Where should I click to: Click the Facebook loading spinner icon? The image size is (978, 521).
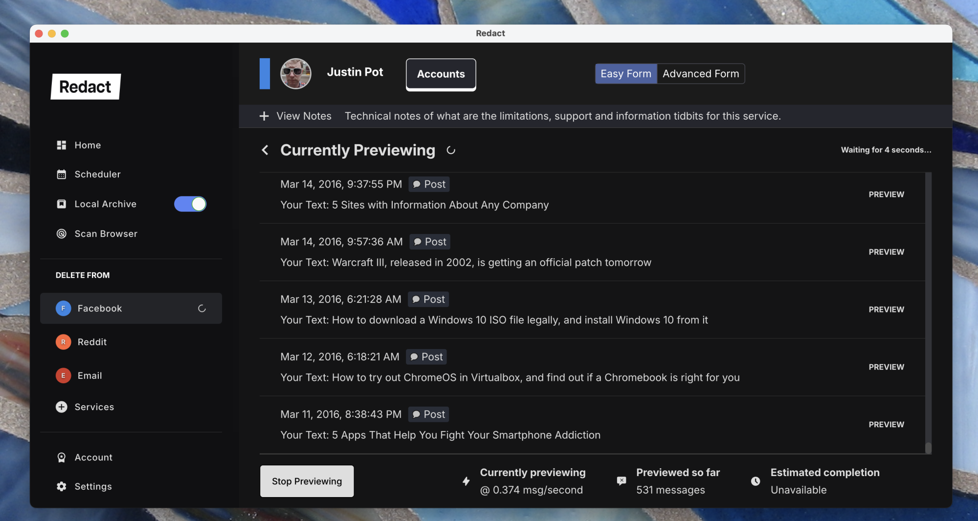202,309
